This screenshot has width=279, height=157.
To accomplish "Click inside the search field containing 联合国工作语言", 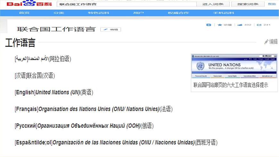I will 126,4.
